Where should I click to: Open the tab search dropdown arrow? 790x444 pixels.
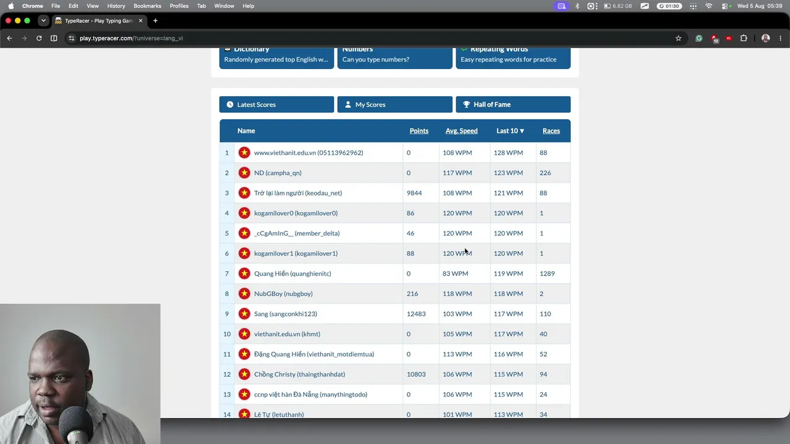tap(43, 20)
